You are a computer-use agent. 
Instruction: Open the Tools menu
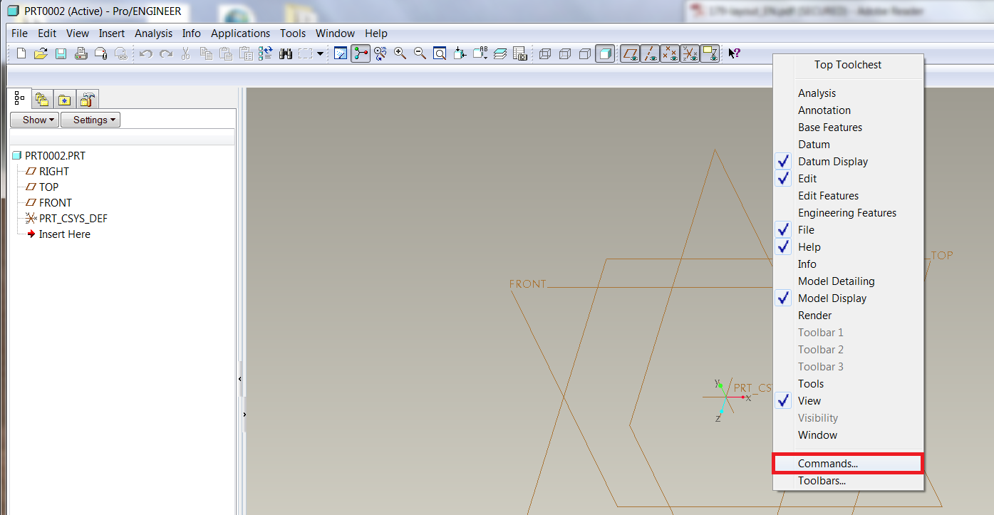tap(293, 33)
